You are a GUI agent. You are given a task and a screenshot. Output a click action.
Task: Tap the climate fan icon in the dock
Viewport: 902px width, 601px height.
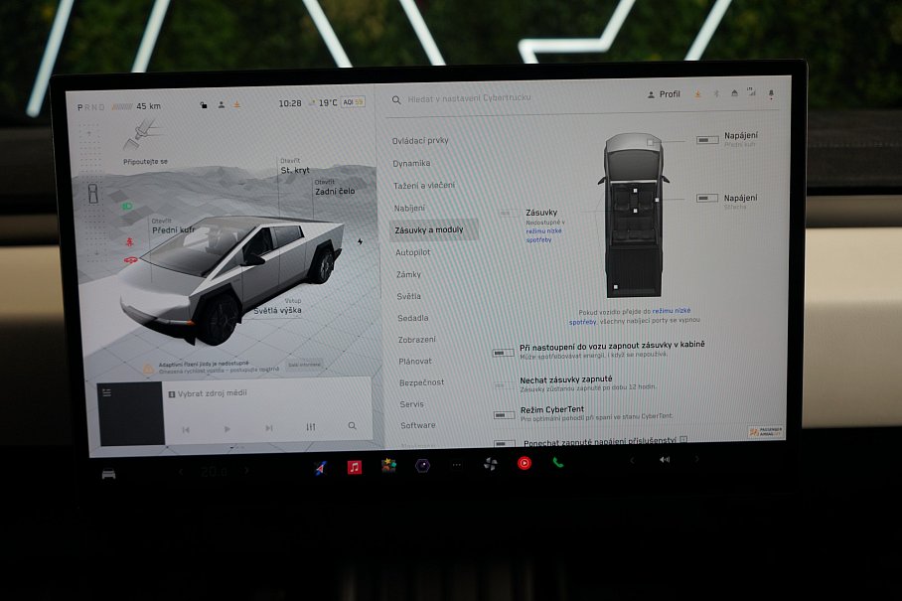(491, 463)
